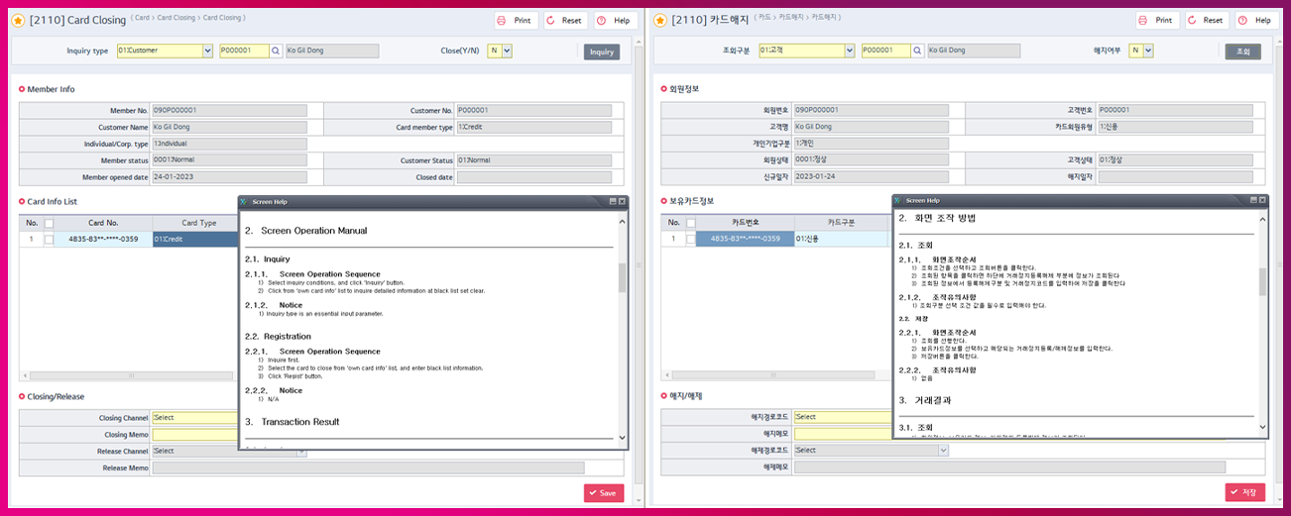Click the magnifier search icon in Korean panel
The height and width of the screenshot is (516, 1291).
pyautogui.click(x=918, y=51)
